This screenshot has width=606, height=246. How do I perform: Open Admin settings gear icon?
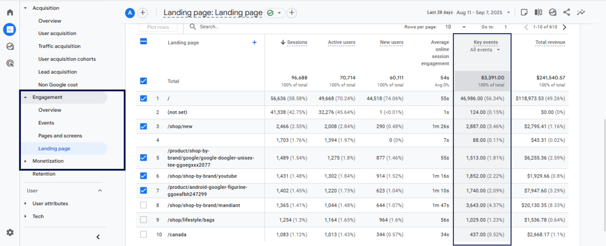click(10, 232)
